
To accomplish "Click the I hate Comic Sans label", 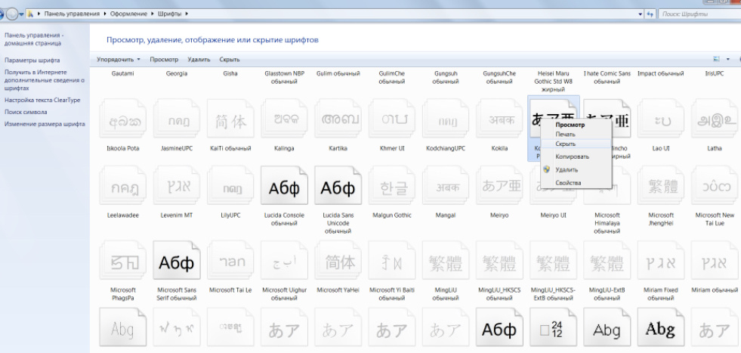I will point(607,78).
